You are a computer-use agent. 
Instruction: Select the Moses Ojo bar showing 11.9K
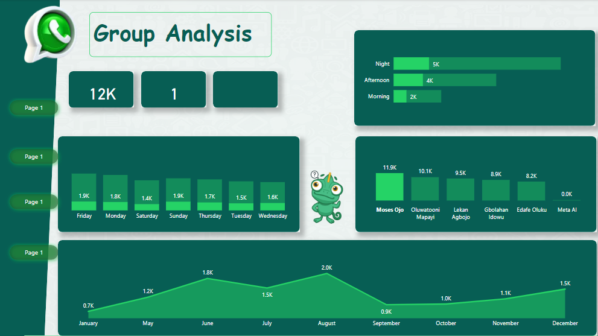coord(389,187)
